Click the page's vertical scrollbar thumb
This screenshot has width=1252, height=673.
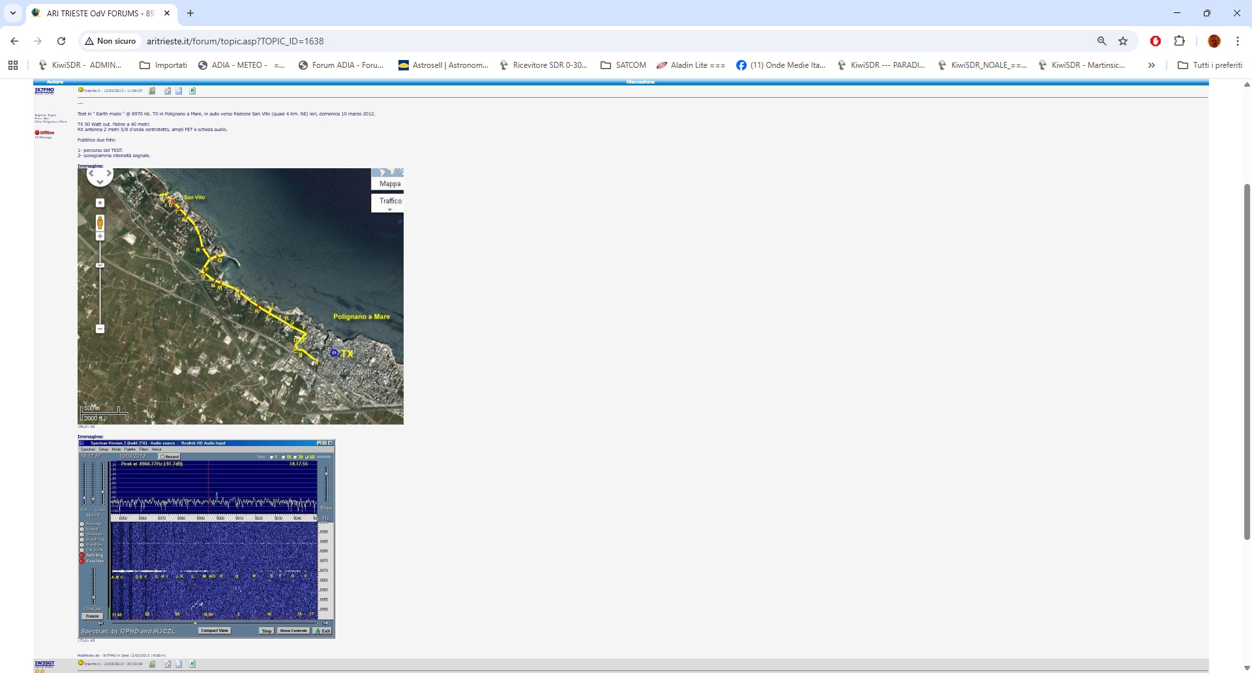click(x=1247, y=362)
